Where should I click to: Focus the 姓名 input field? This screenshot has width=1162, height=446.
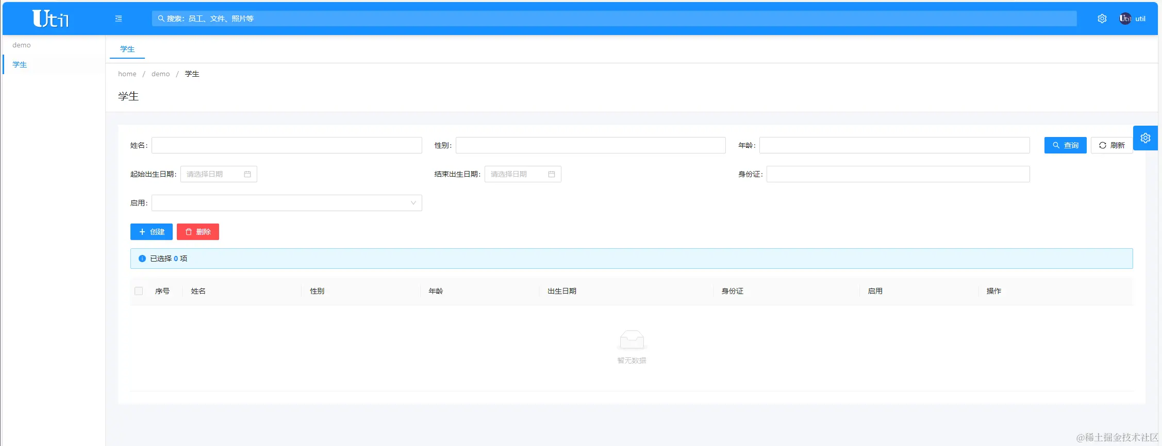point(287,145)
